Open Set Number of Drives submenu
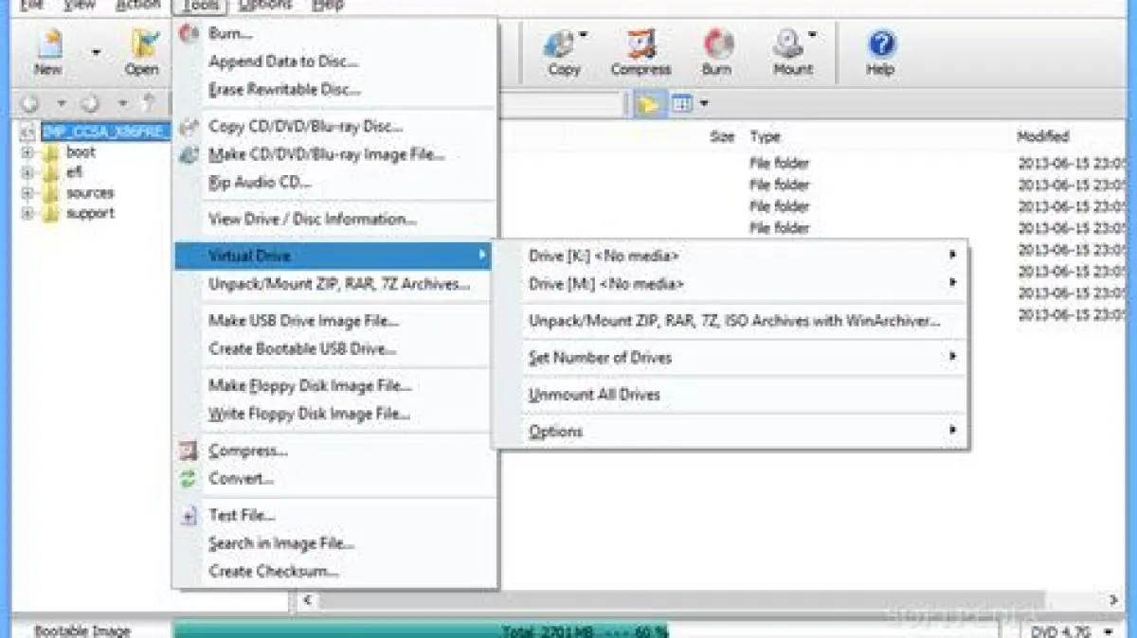 coord(600,358)
